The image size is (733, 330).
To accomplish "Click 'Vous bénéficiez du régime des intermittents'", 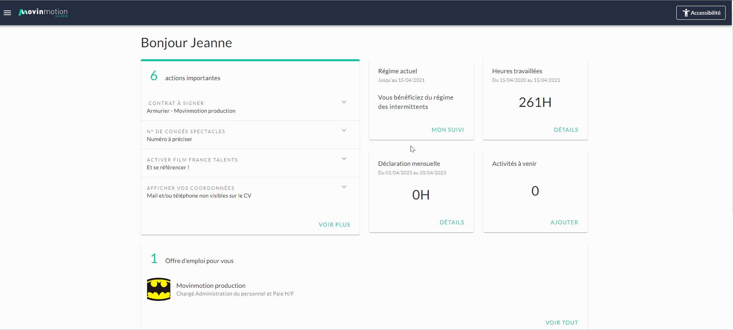I will pyautogui.click(x=416, y=102).
